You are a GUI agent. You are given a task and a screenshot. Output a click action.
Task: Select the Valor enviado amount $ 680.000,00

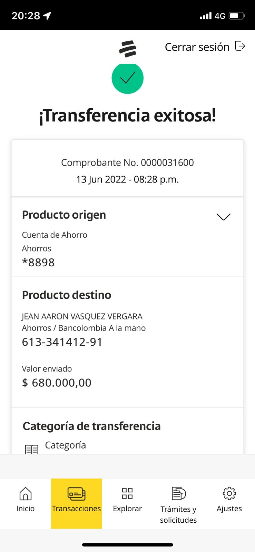point(57,383)
